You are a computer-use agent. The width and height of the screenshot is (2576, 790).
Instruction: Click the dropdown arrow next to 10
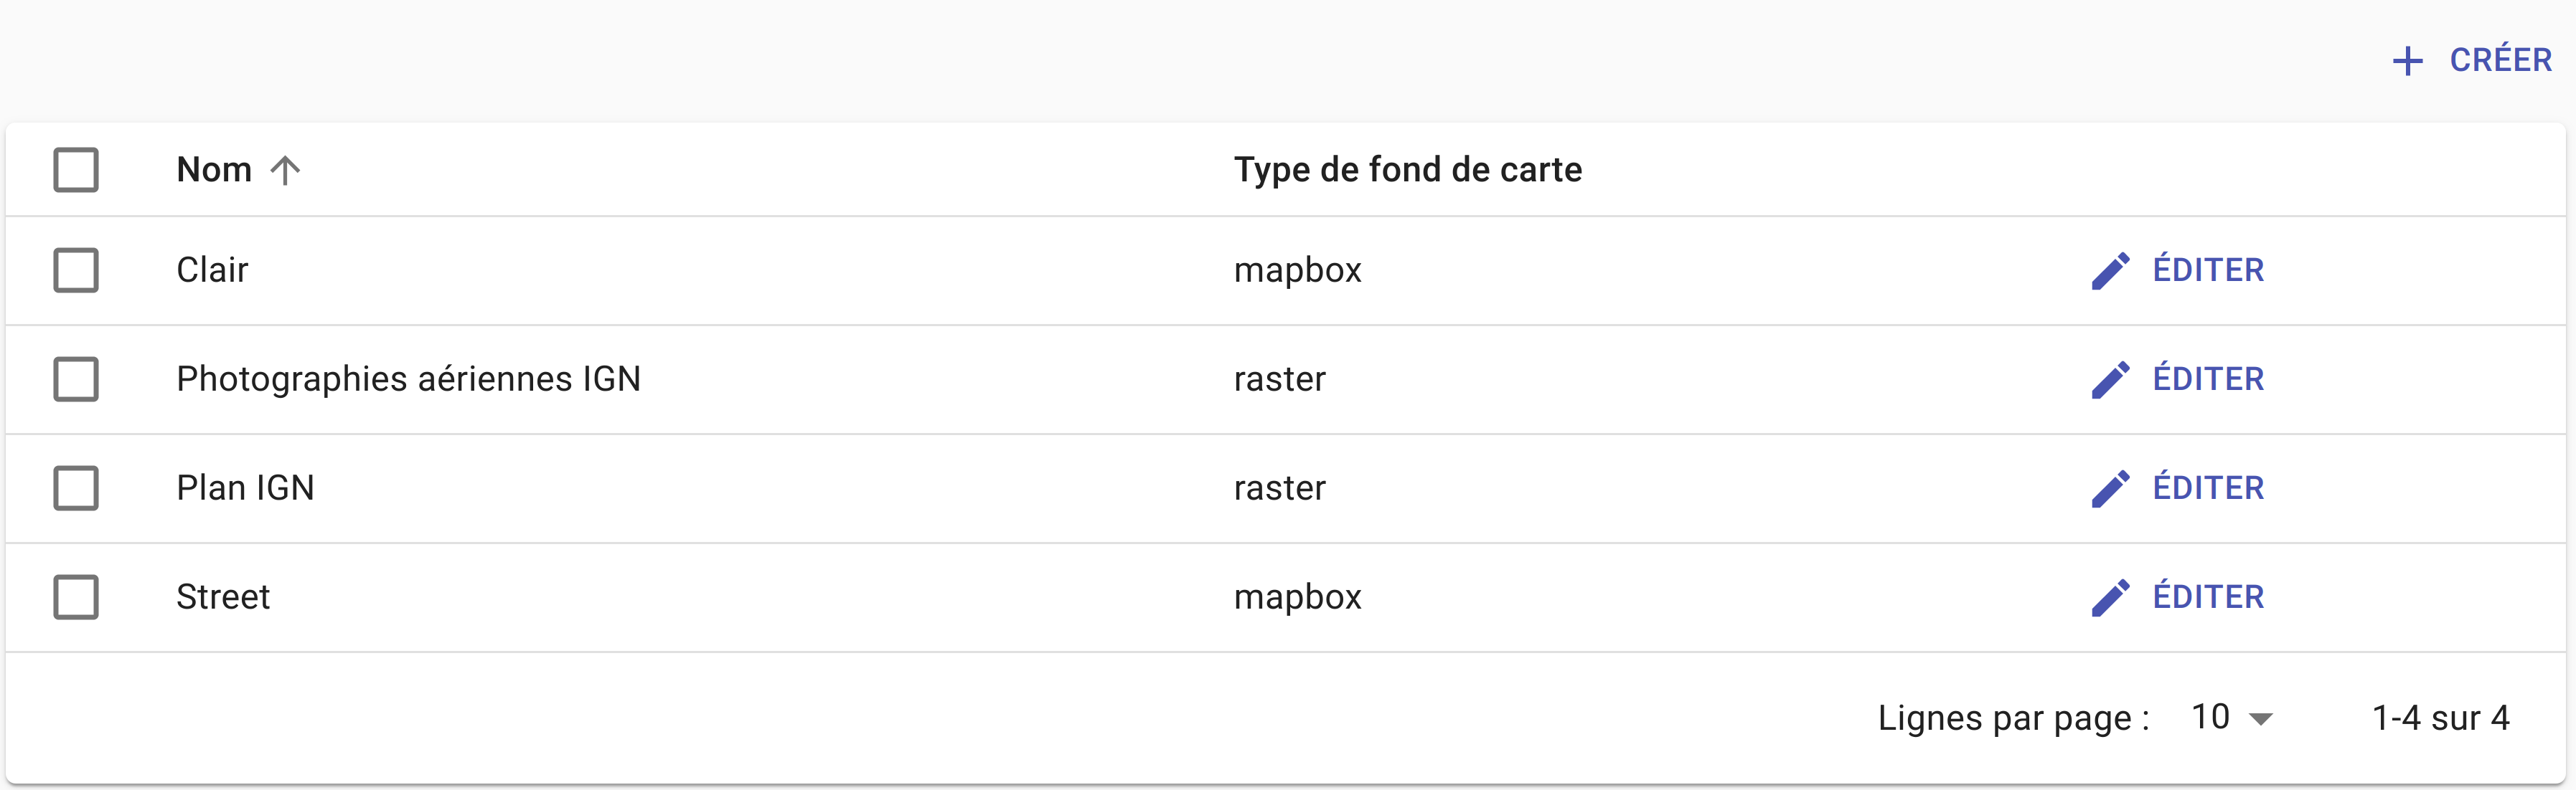(x=2261, y=719)
